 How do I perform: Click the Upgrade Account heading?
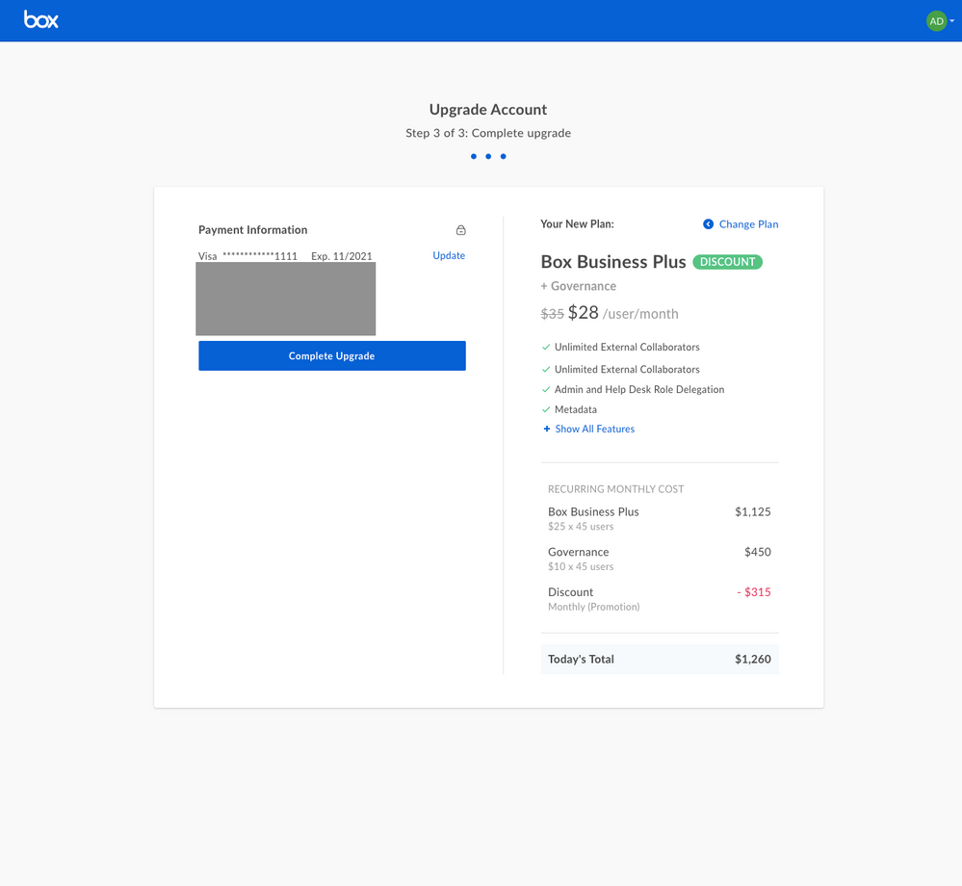click(x=488, y=110)
